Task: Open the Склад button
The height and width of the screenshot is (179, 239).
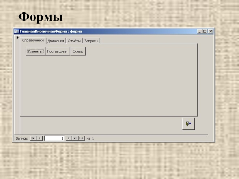Action: click(x=78, y=51)
